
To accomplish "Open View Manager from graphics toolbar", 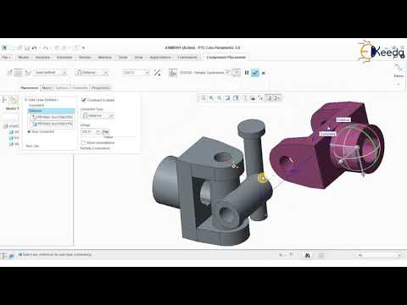I will 253,98.
